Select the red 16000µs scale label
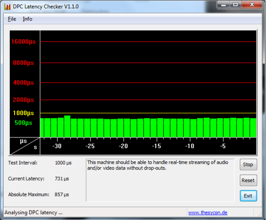266x220 pixels. (23, 42)
